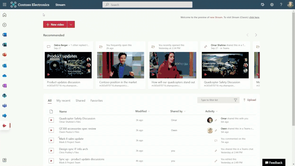
Task: Open SharePoint from the left app rail
Action: coord(4,96)
